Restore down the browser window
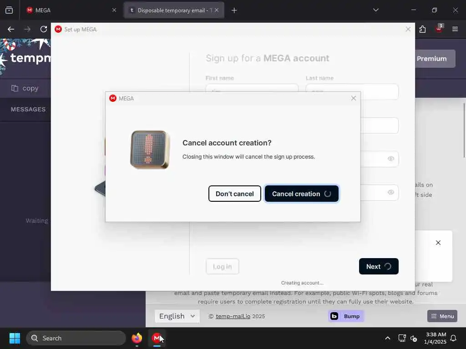Viewport: 466px width, 349px height. point(435,10)
